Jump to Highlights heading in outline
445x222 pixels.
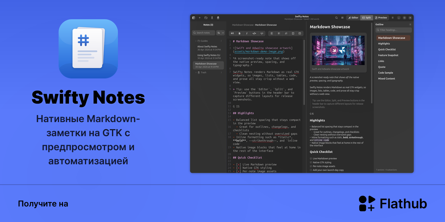[x=384, y=44]
